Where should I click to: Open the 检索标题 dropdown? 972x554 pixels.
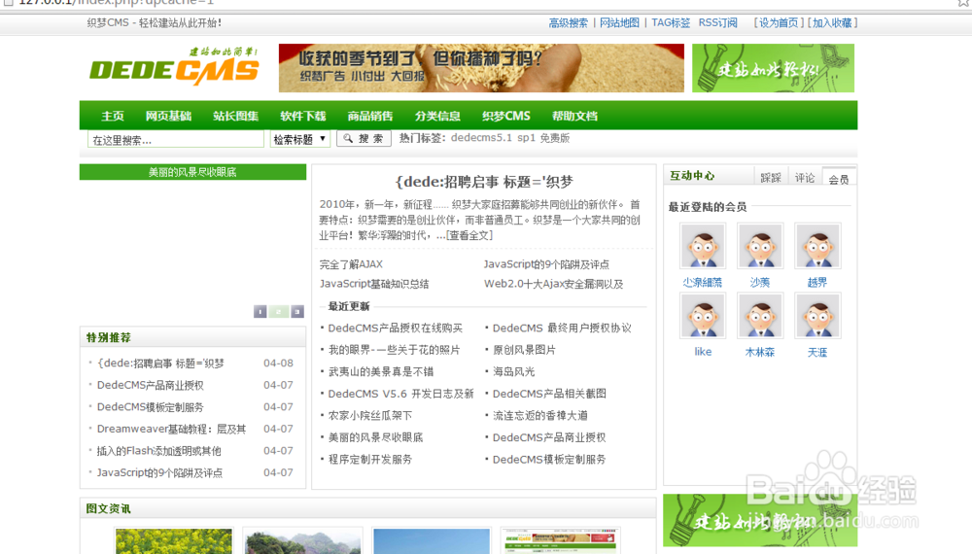coord(299,139)
